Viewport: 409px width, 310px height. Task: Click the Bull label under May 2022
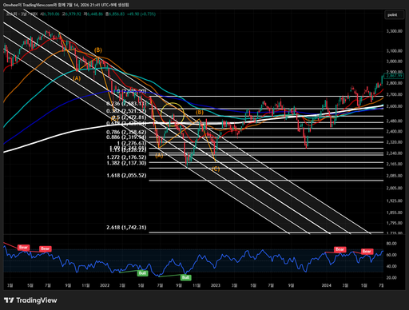tap(142, 273)
